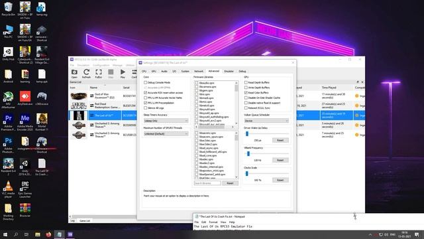
Task: Open Vulkan Queue Scheduler dropdown
Action: (x=266, y=121)
